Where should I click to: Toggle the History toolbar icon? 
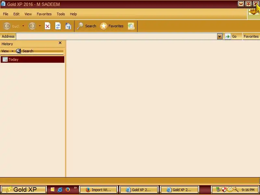(131, 26)
